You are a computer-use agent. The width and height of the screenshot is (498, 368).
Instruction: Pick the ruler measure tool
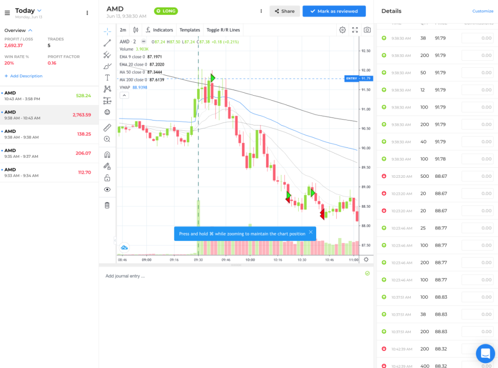[107, 127]
